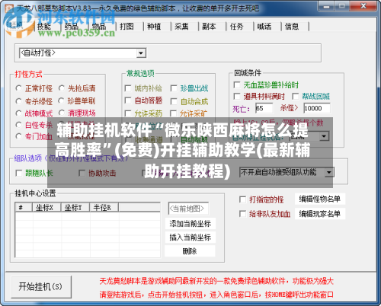This screenshot has height=306, width=381.
Task: Toggle the 给非队友加血 checkbox
Action: (x=243, y=214)
